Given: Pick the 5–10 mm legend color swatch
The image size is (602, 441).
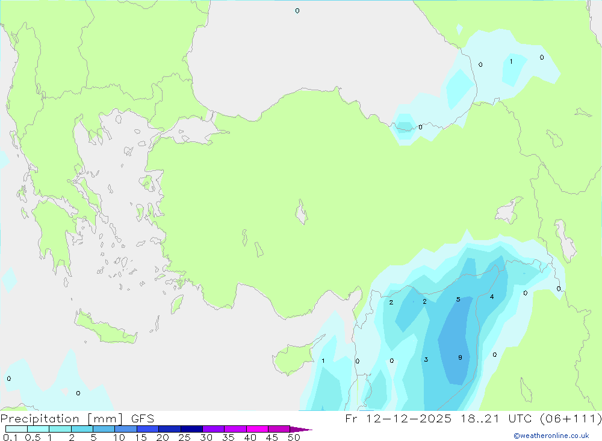Looking at the screenshot, I should coord(104,429).
